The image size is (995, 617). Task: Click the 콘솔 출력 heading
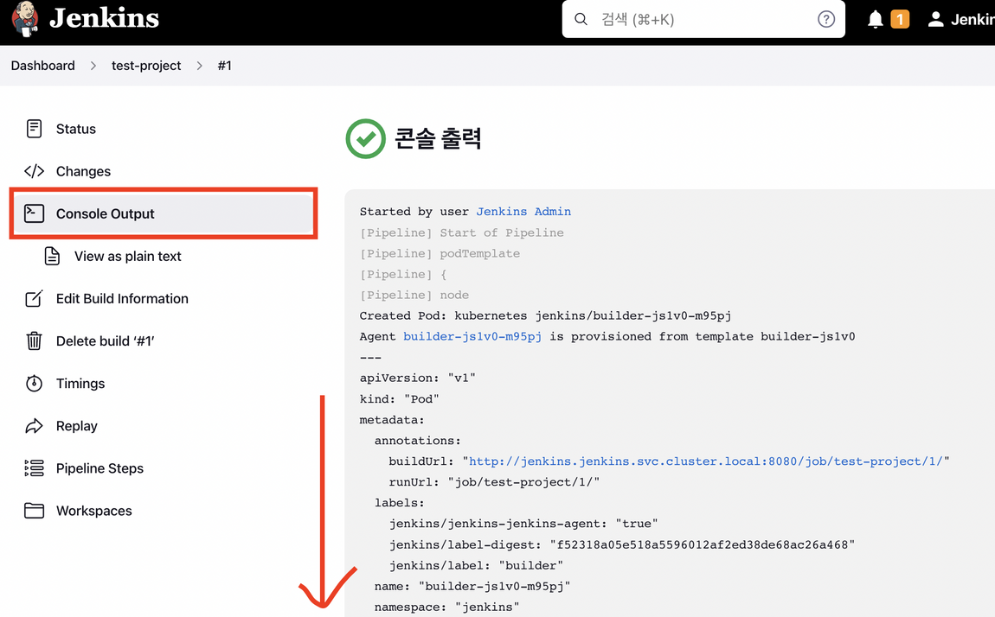pyautogui.click(x=438, y=138)
